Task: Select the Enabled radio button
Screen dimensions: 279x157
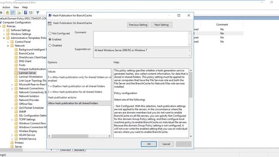Action: [x=50, y=39]
